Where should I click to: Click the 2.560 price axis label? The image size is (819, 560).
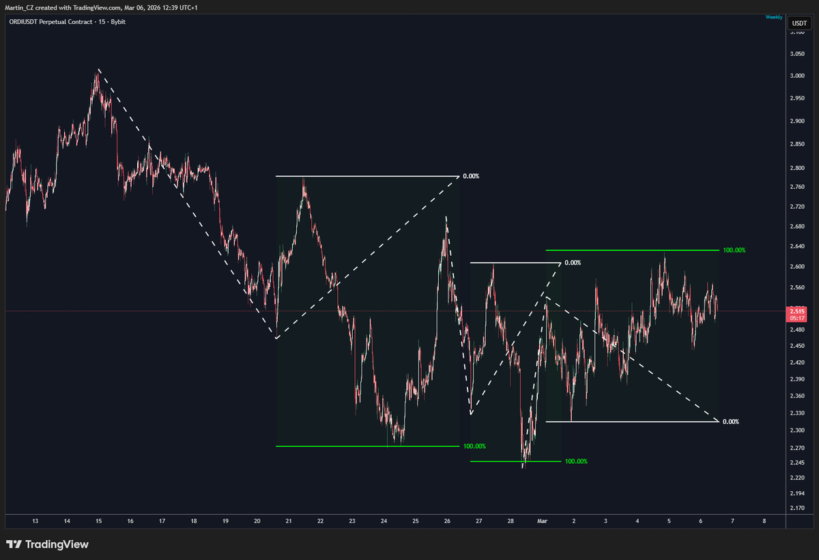(x=797, y=288)
